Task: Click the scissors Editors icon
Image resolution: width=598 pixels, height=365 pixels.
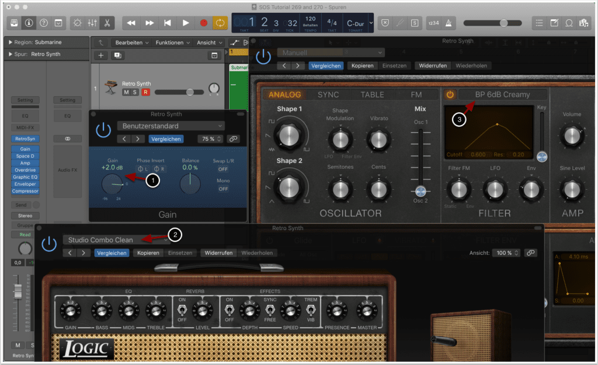Action: pos(107,23)
